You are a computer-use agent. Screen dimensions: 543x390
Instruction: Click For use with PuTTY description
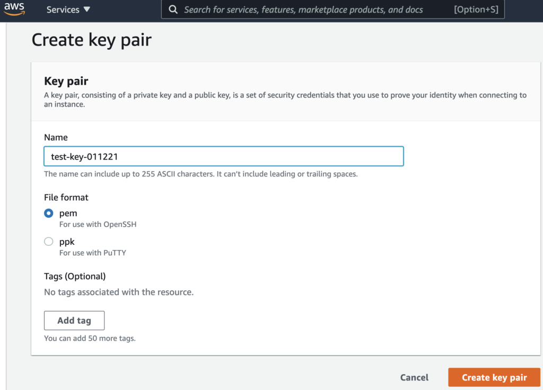pyautogui.click(x=92, y=253)
